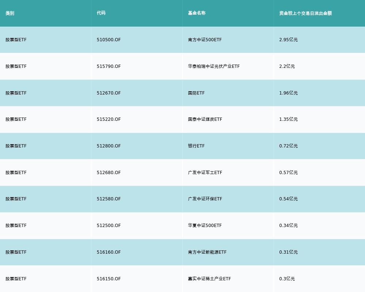The width and height of the screenshot is (365, 292).
Task: Click 股票型ETF in the 512680.OF row
Action: 16,173
